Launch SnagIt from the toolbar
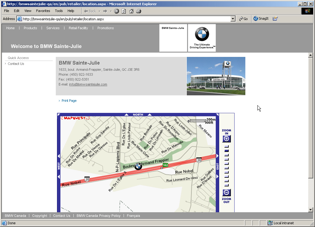The image size is (315, 227). [x=261, y=18]
